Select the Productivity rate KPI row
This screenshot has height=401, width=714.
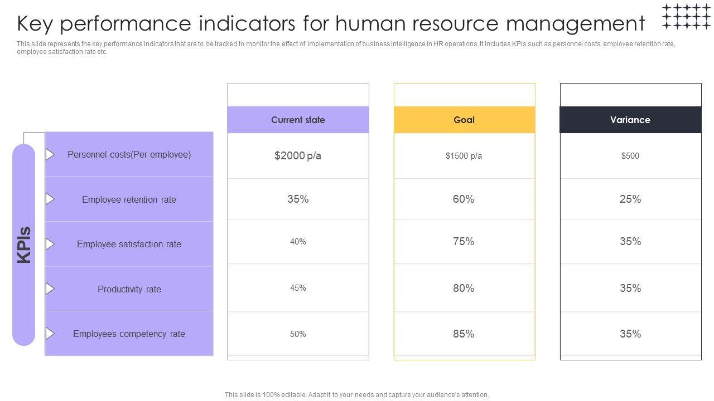pyautogui.click(x=129, y=289)
